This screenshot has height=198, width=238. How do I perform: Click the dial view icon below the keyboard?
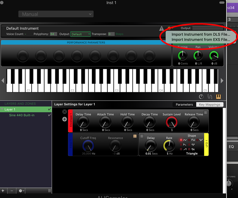coord(201,97)
